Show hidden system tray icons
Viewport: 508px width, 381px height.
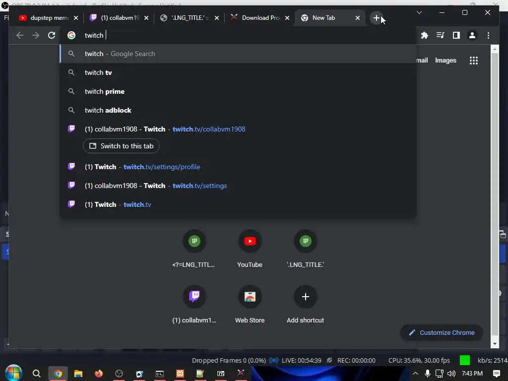tap(415, 374)
